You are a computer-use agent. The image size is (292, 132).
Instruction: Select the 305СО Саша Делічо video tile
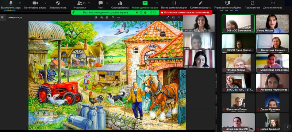tap(238, 43)
